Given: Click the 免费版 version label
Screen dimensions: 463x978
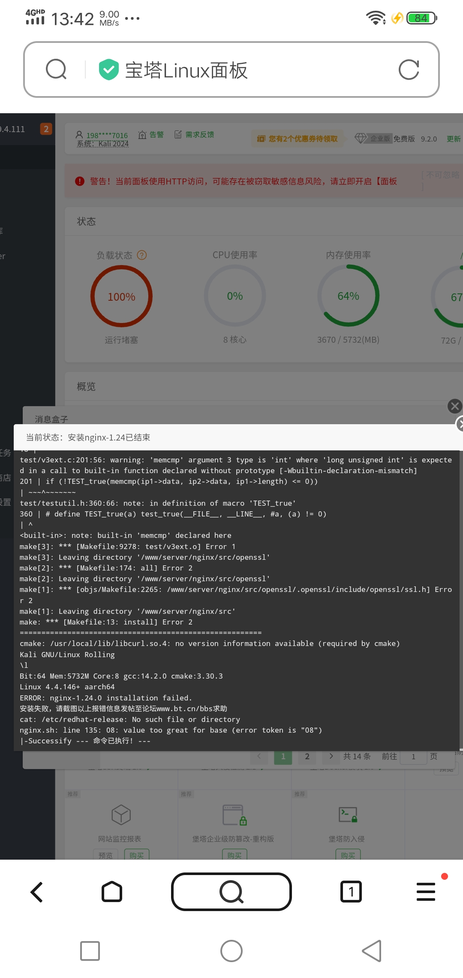Looking at the screenshot, I should 404,139.
